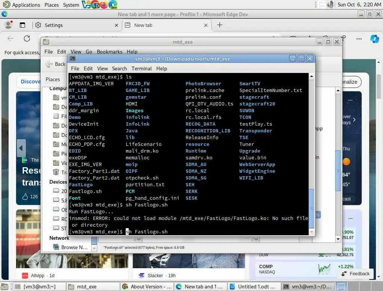Viewport: 383px width, 291px height.
Task: Close the Settings tab in Edge
Action: tap(116, 25)
